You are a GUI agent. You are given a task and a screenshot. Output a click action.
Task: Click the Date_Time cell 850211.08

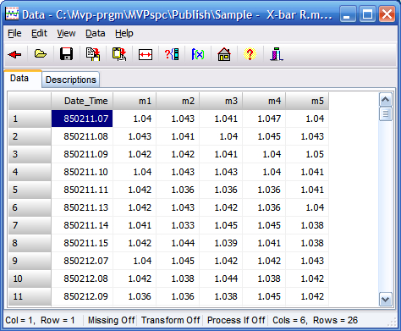pos(82,136)
